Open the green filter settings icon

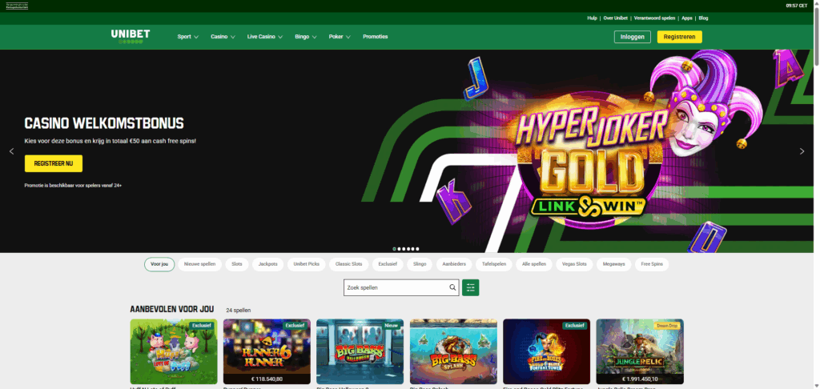pyautogui.click(x=470, y=287)
